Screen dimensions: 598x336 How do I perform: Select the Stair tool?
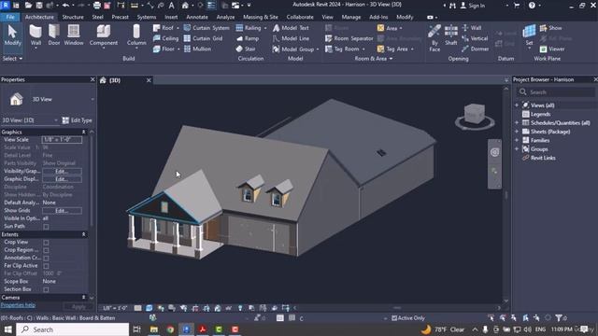(x=246, y=49)
